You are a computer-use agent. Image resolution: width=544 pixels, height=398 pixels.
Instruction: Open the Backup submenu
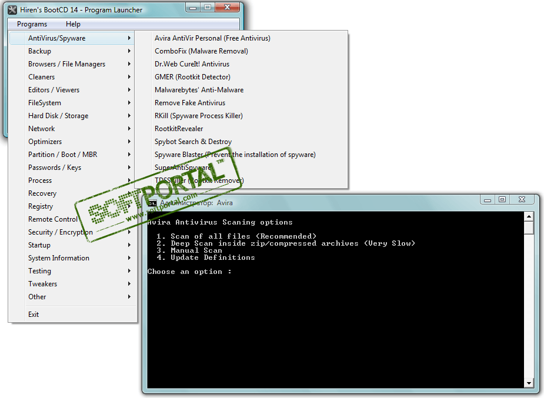pos(72,51)
